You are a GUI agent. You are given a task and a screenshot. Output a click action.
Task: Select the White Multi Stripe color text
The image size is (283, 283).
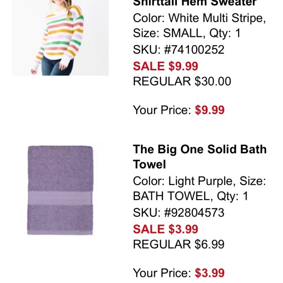point(216,18)
